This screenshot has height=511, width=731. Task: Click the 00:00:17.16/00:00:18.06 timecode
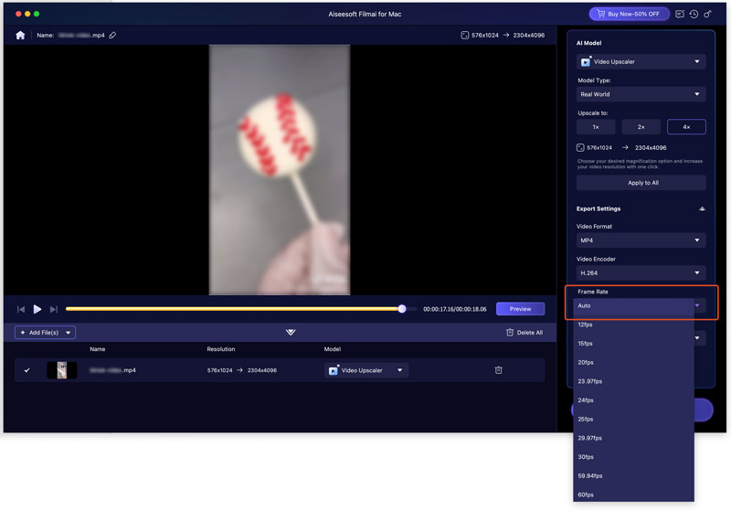tap(454, 309)
